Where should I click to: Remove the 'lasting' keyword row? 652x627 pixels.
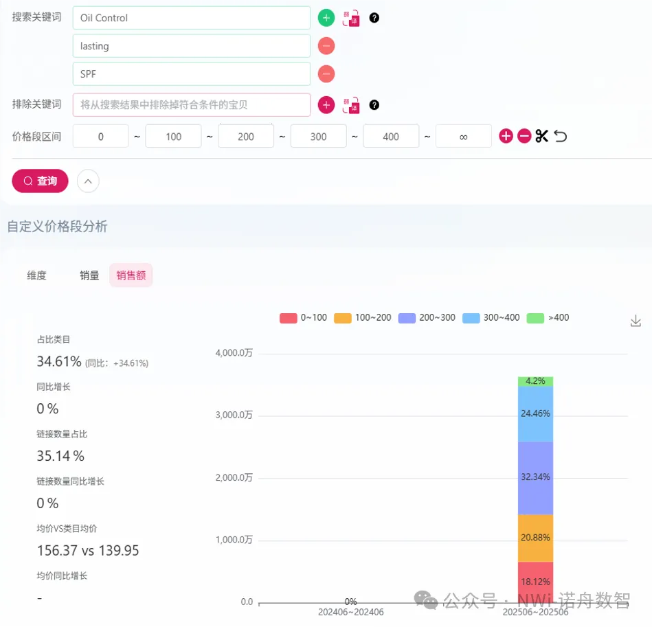[x=326, y=46]
